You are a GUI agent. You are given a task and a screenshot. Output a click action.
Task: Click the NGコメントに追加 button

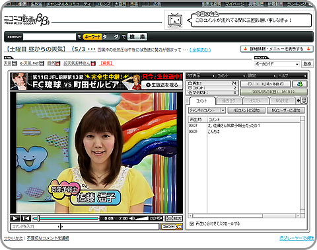[246, 110]
